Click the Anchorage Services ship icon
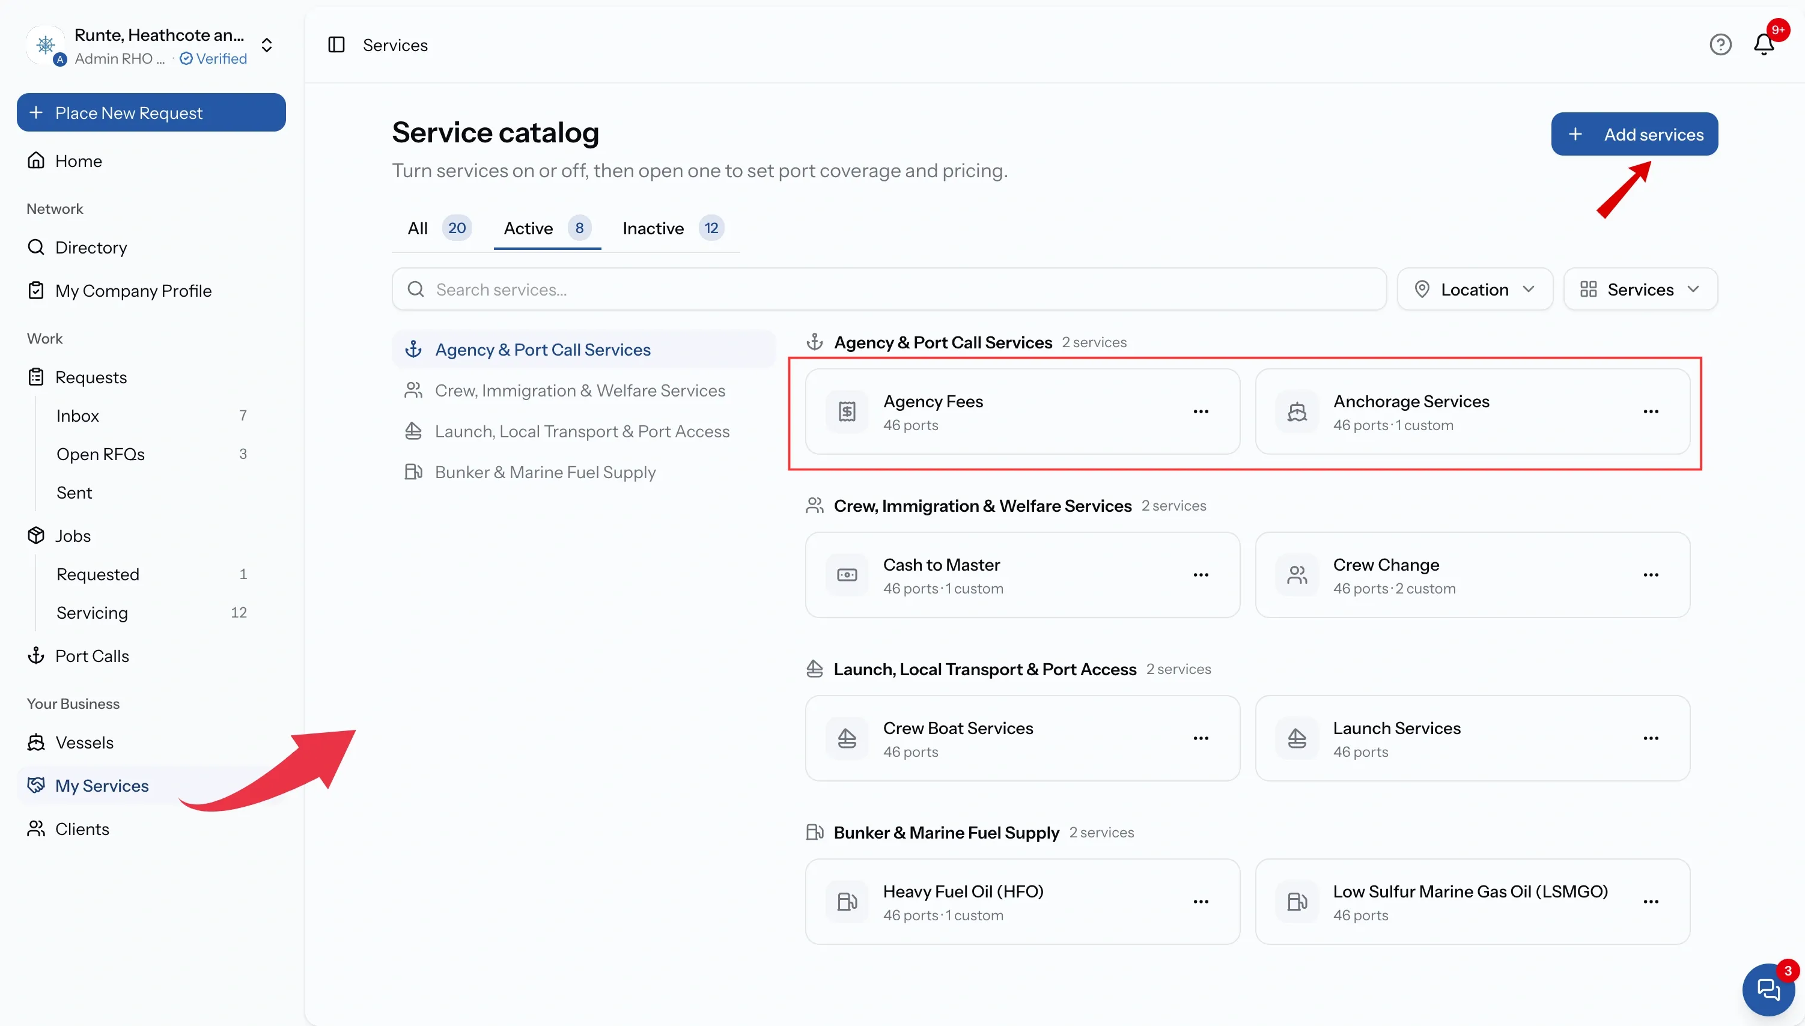Image resolution: width=1805 pixels, height=1026 pixels. 1297,411
